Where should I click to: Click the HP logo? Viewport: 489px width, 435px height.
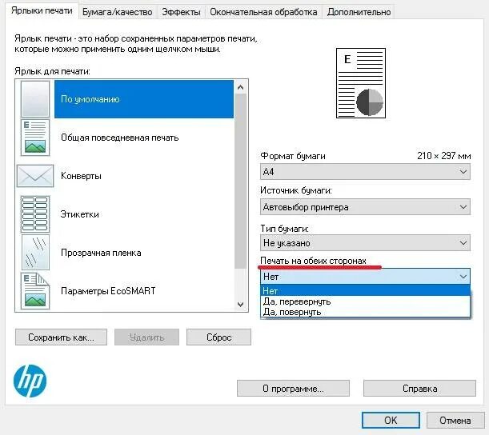point(30,381)
